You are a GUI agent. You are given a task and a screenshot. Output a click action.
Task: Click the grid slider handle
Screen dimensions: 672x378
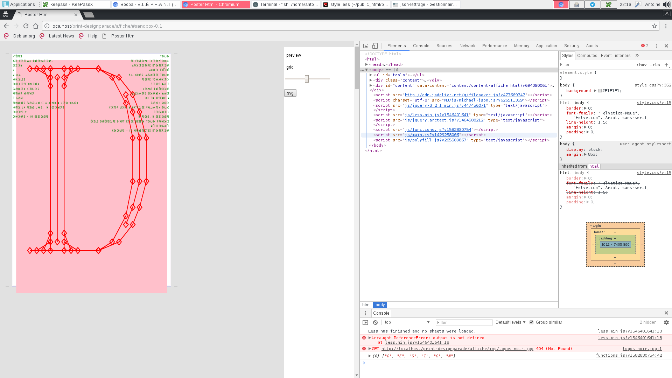[307, 79]
